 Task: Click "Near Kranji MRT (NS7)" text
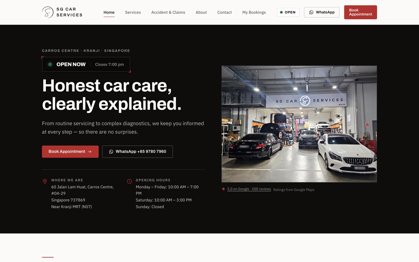click(x=71, y=207)
